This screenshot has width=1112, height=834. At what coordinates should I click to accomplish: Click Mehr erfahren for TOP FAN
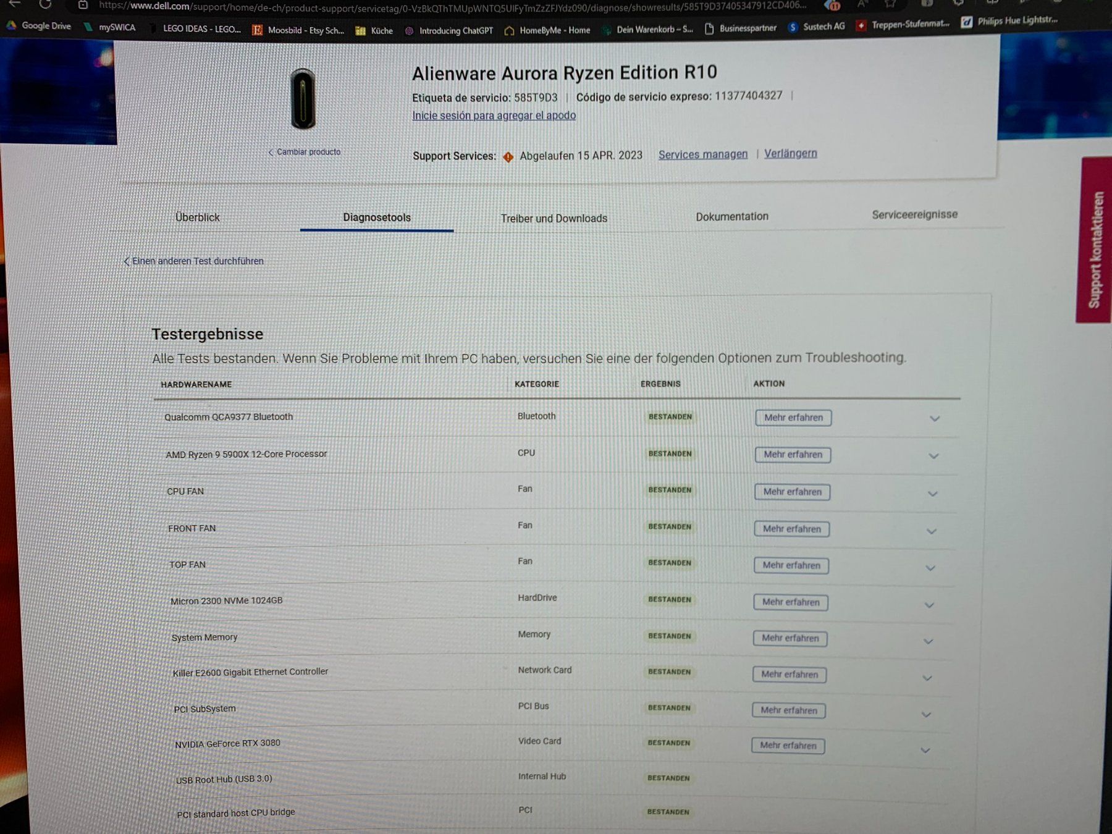point(791,565)
